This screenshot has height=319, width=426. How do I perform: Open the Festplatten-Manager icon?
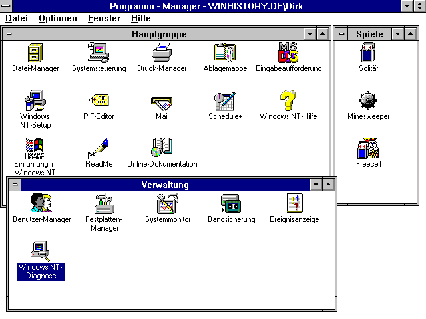(x=105, y=203)
